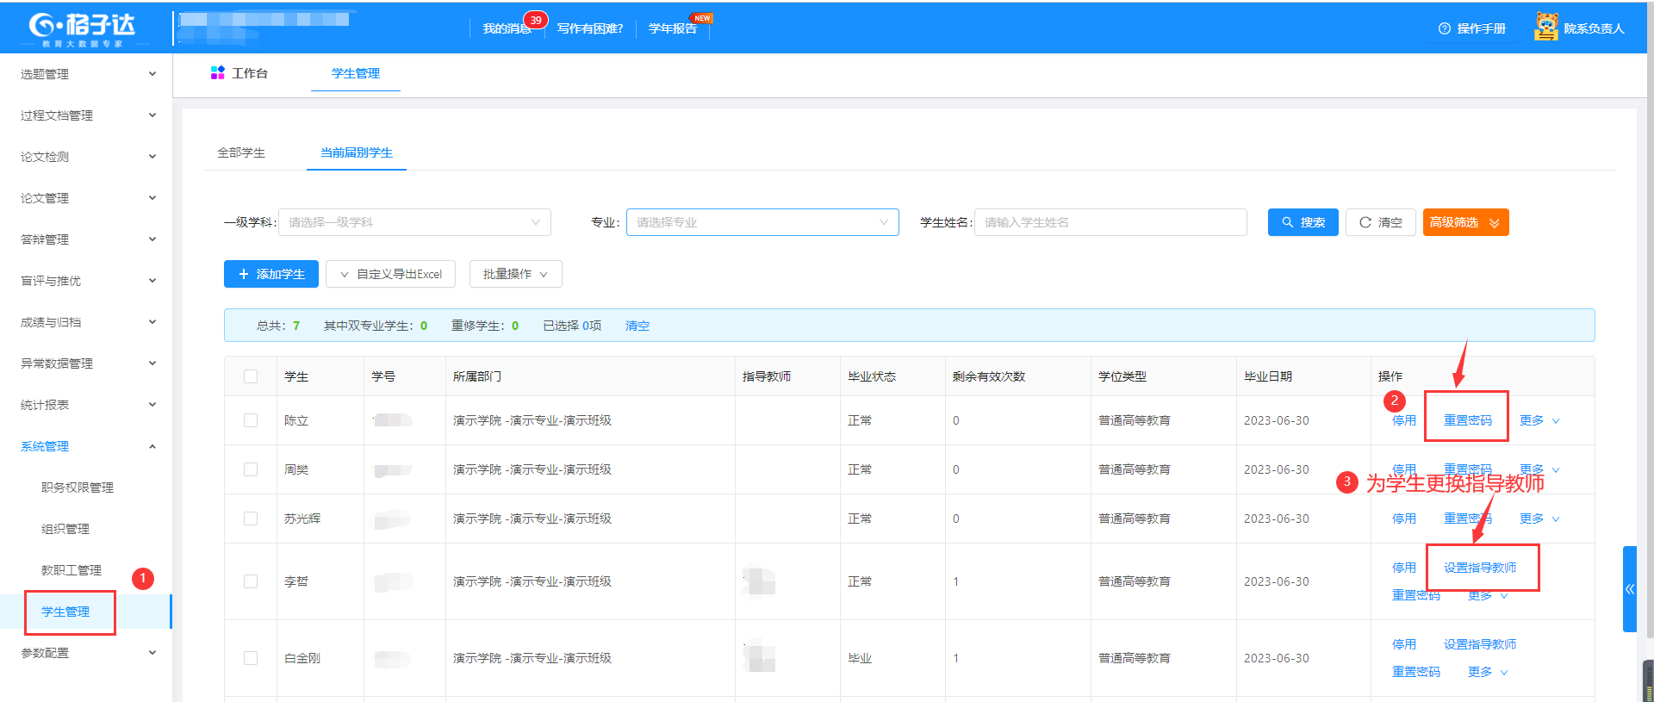Click the 学生姓名 input field
This screenshot has height=702, width=1654.
coord(1110,222)
